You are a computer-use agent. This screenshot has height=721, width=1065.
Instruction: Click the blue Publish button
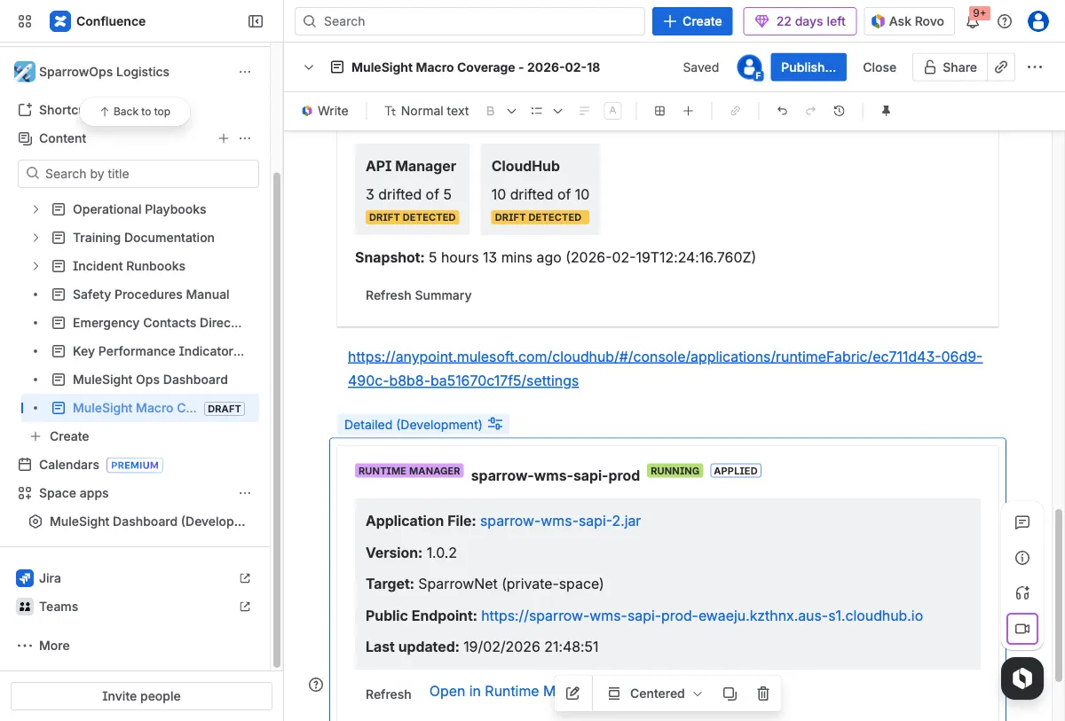click(808, 67)
